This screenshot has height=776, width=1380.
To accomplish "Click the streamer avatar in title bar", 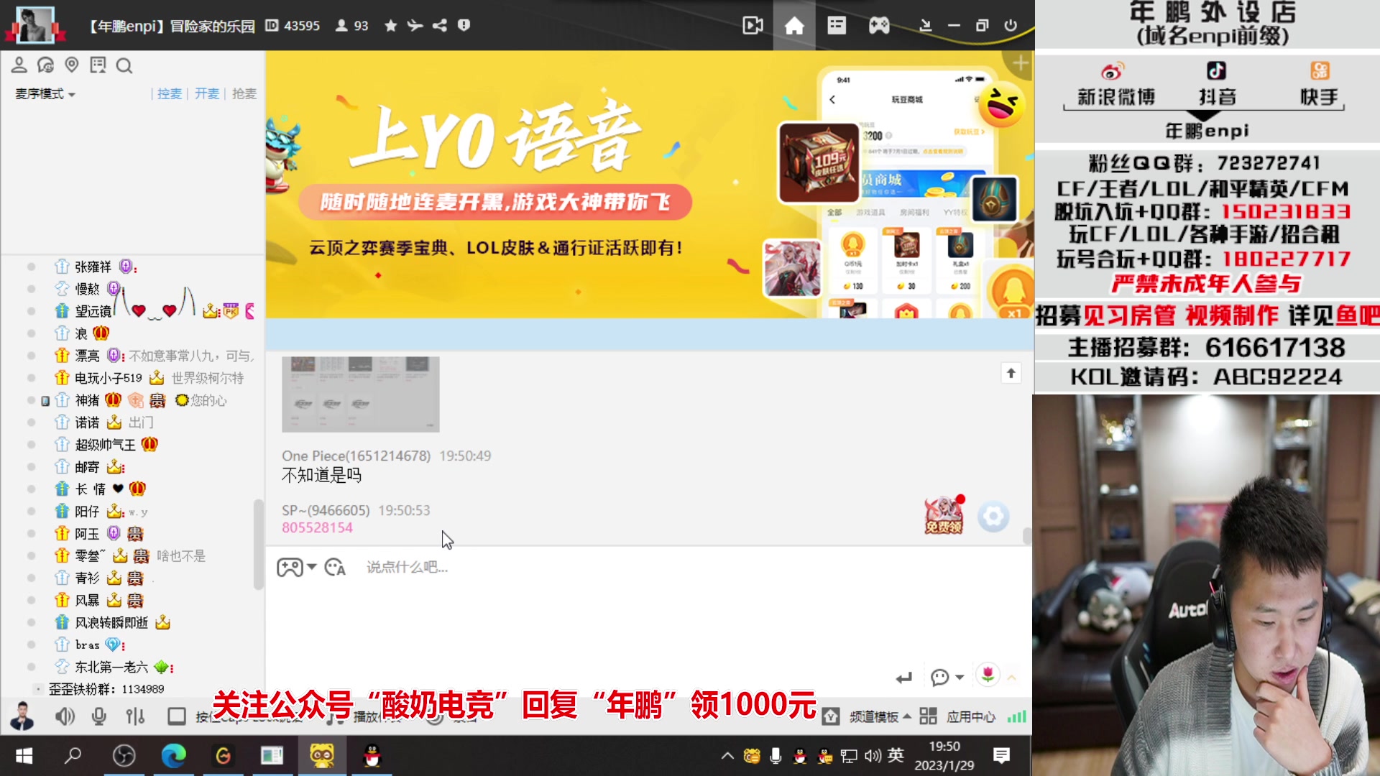I will coord(34,26).
